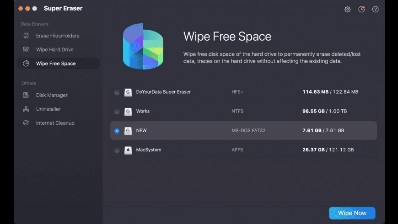The width and height of the screenshot is (398, 224).
Task: Open the Disk Manager section
Action: (58, 95)
